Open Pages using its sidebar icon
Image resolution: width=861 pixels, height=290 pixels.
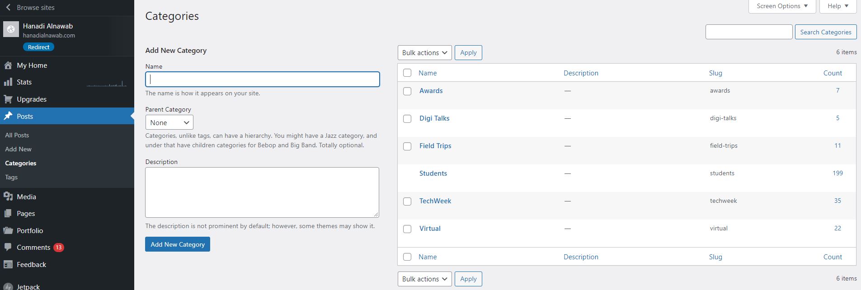[8, 214]
